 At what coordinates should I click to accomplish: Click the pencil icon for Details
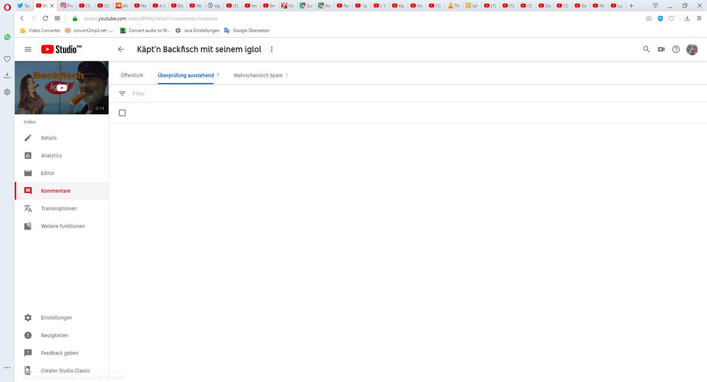[28, 138]
